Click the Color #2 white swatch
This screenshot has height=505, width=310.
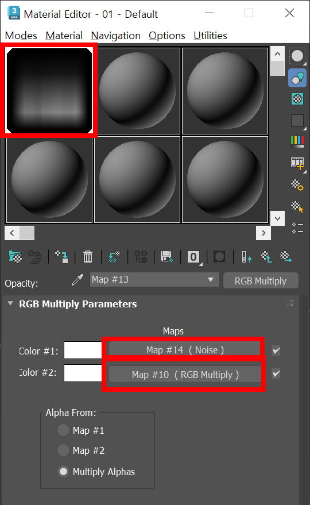pos(83,373)
